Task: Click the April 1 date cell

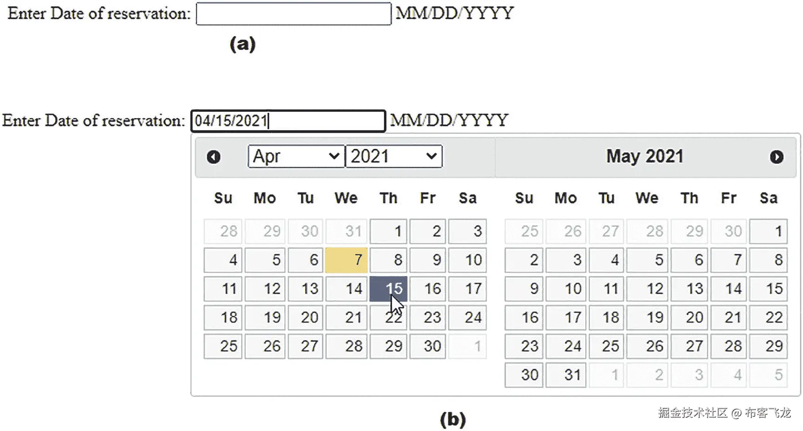Action: [x=388, y=231]
